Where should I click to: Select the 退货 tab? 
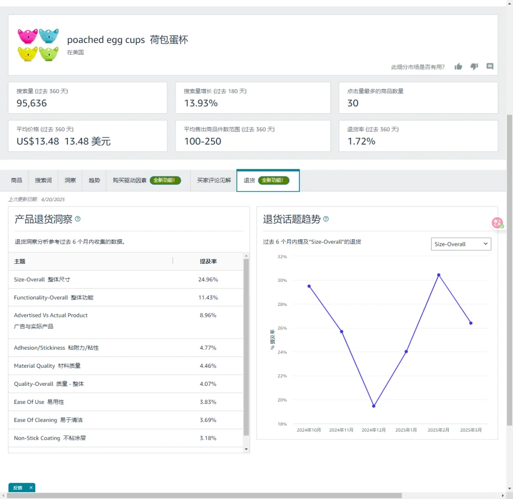click(x=268, y=180)
